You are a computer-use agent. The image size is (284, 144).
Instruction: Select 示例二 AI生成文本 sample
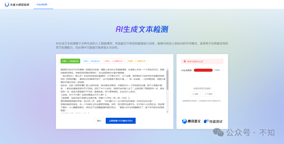coord(91,61)
